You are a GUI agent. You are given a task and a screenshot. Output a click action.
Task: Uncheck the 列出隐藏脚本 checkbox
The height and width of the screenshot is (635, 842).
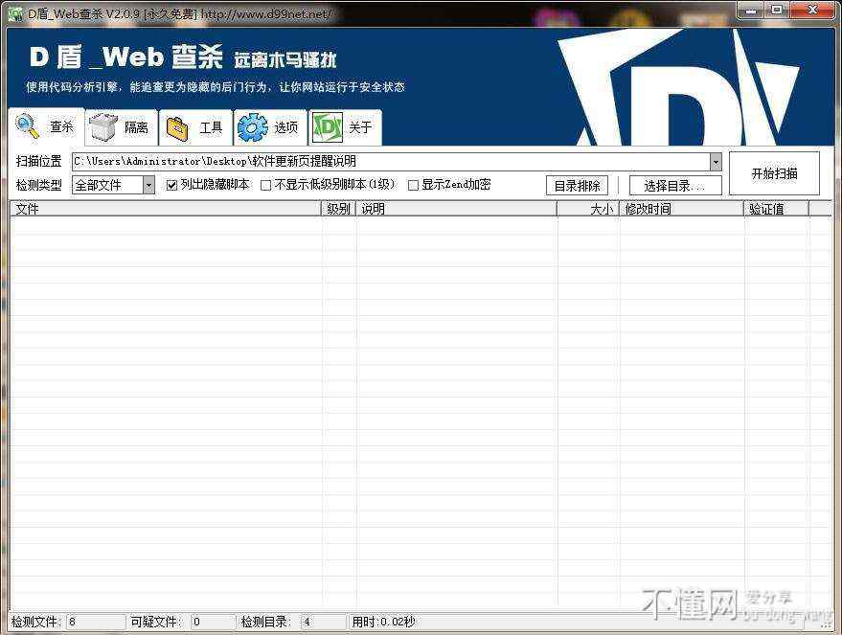(x=171, y=185)
